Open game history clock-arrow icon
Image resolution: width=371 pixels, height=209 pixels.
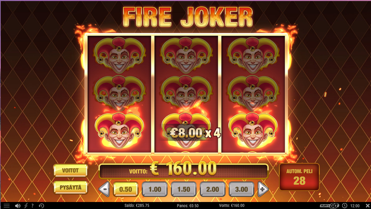tap(41, 206)
